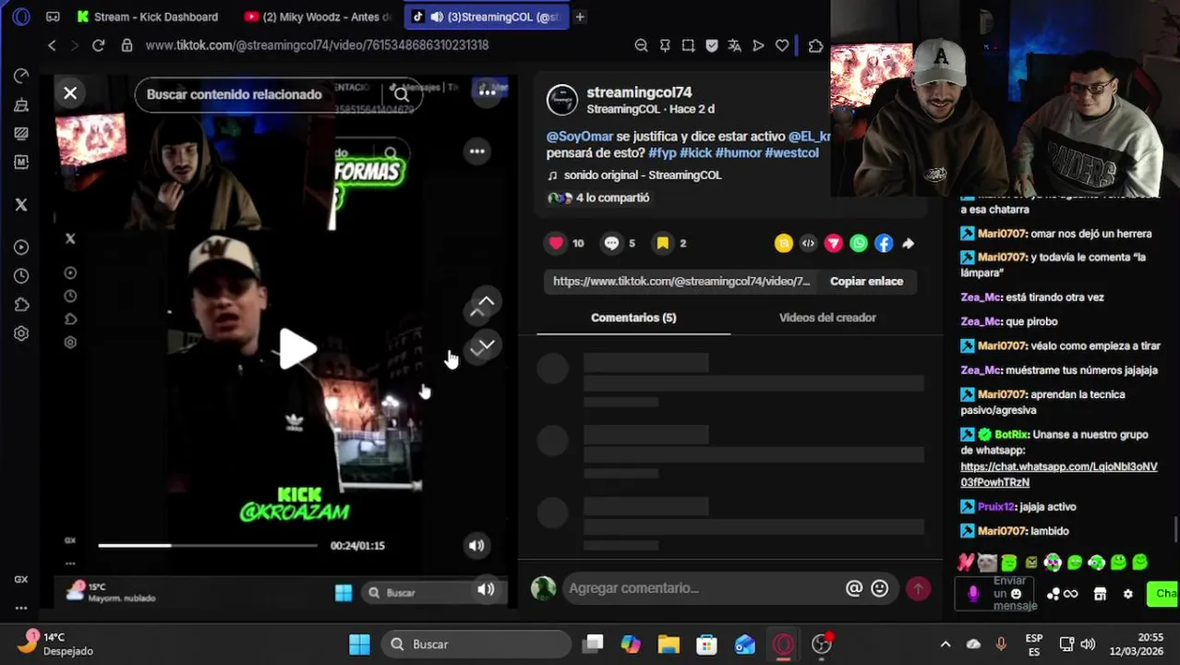The width and height of the screenshot is (1180, 665).
Task: Click the pin icon in address bar
Action: [x=665, y=45]
